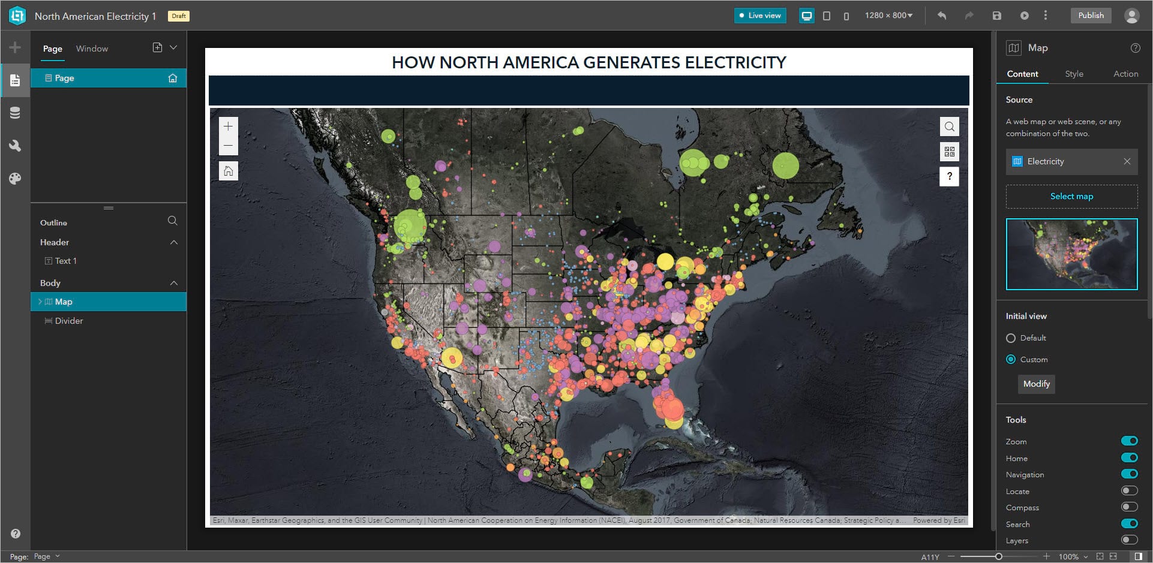Screen dimensions: 1153x563
Task: Collapse the Header section in Outline
Action: click(174, 242)
